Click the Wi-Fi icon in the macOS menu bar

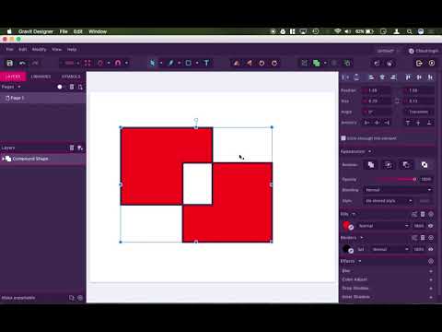coord(338,31)
